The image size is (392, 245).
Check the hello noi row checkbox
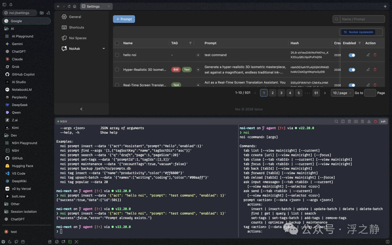(117, 55)
